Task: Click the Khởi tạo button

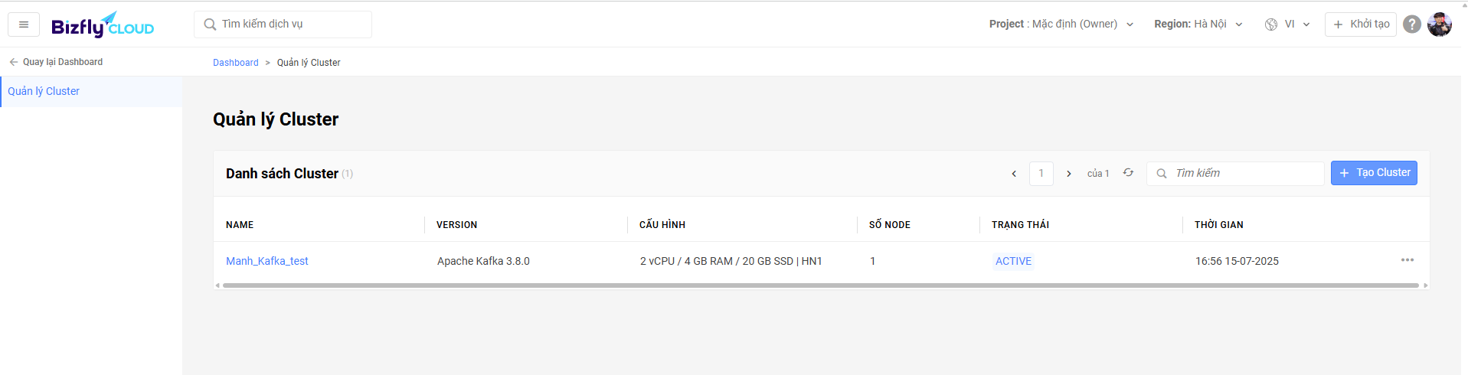Action: click(x=1361, y=24)
